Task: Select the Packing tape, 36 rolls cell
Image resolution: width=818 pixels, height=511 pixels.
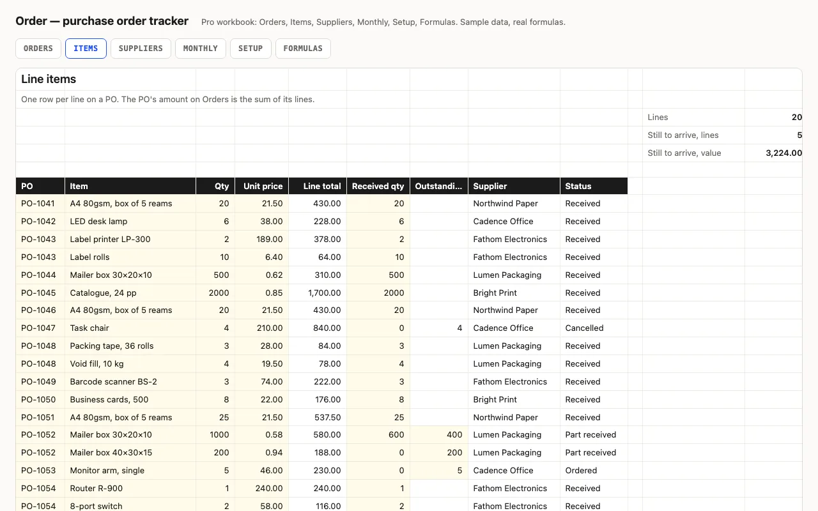Action: coord(130,346)
